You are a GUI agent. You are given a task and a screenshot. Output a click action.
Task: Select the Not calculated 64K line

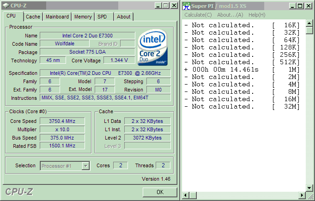242,40
